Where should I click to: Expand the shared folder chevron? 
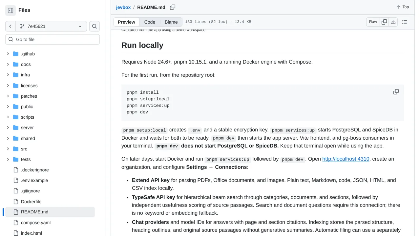pos(8,138)
